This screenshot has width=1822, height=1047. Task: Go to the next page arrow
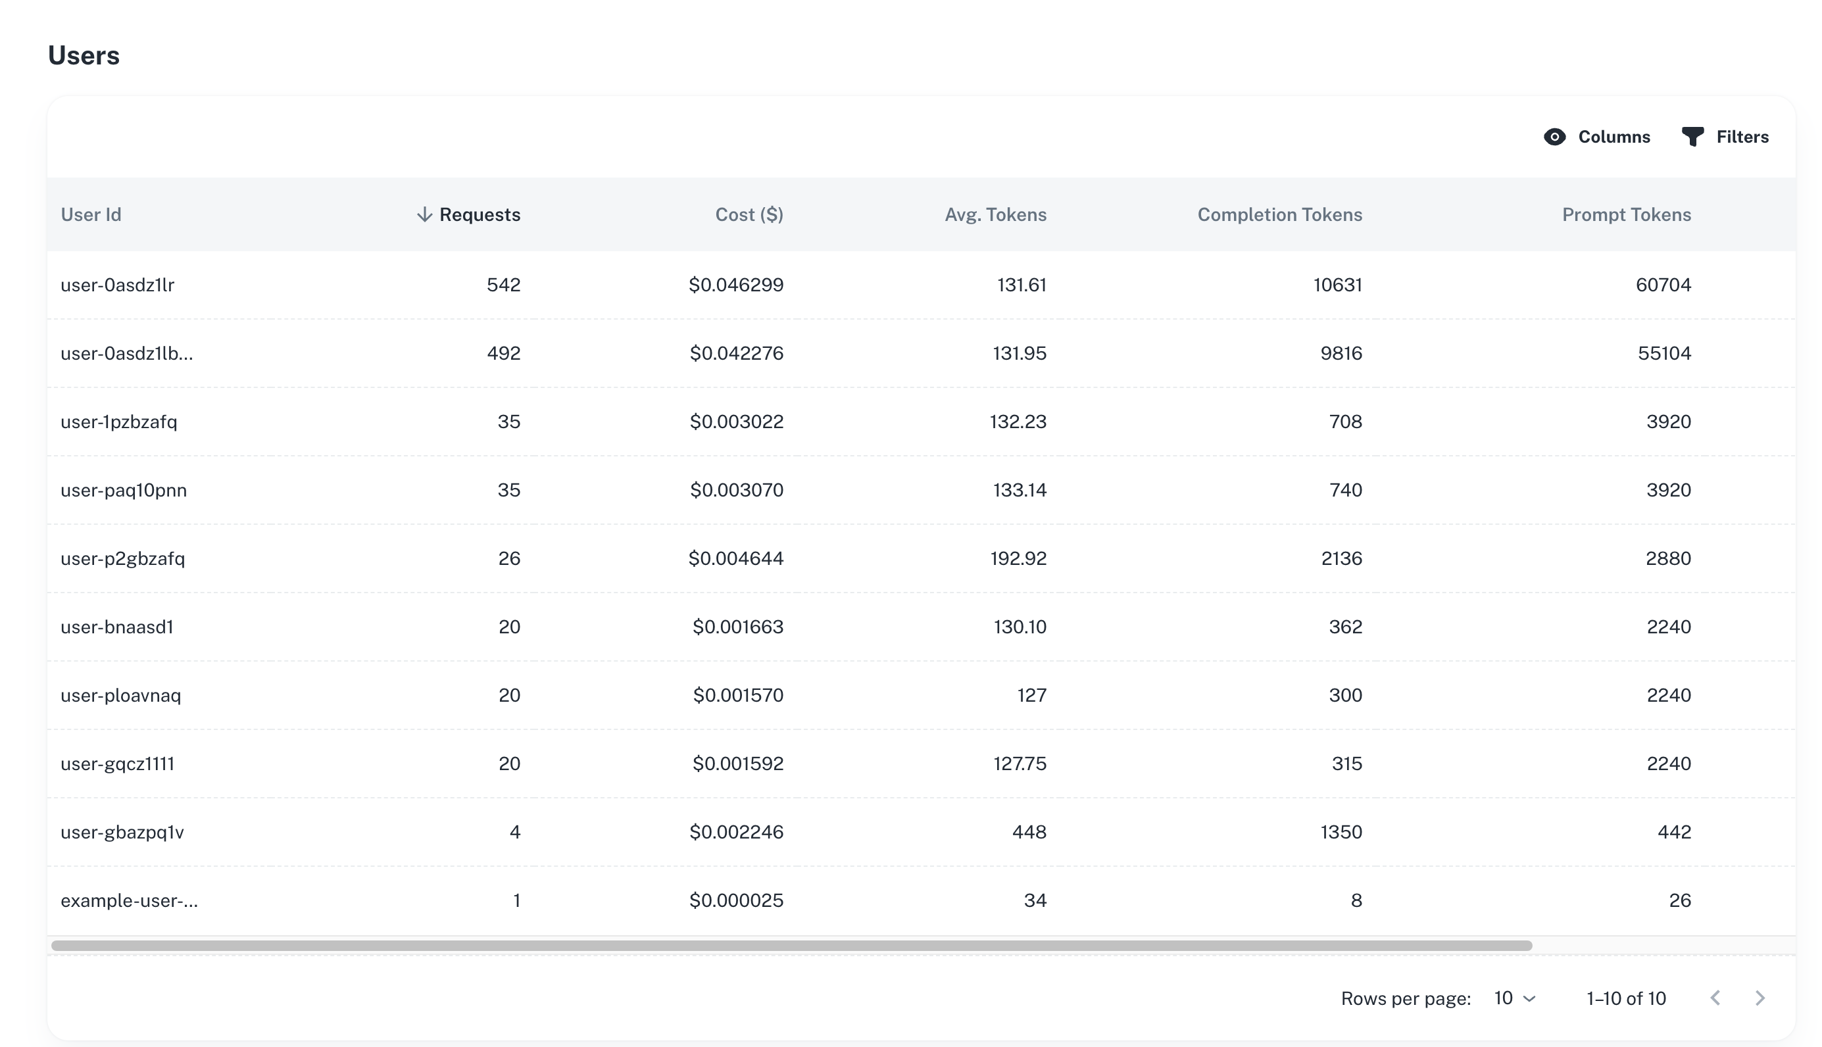pos(1760,998)
